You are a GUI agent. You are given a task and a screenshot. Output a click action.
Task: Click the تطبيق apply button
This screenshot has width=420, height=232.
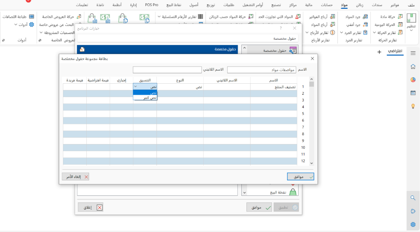pyautogui.click(x=286, y=207)
